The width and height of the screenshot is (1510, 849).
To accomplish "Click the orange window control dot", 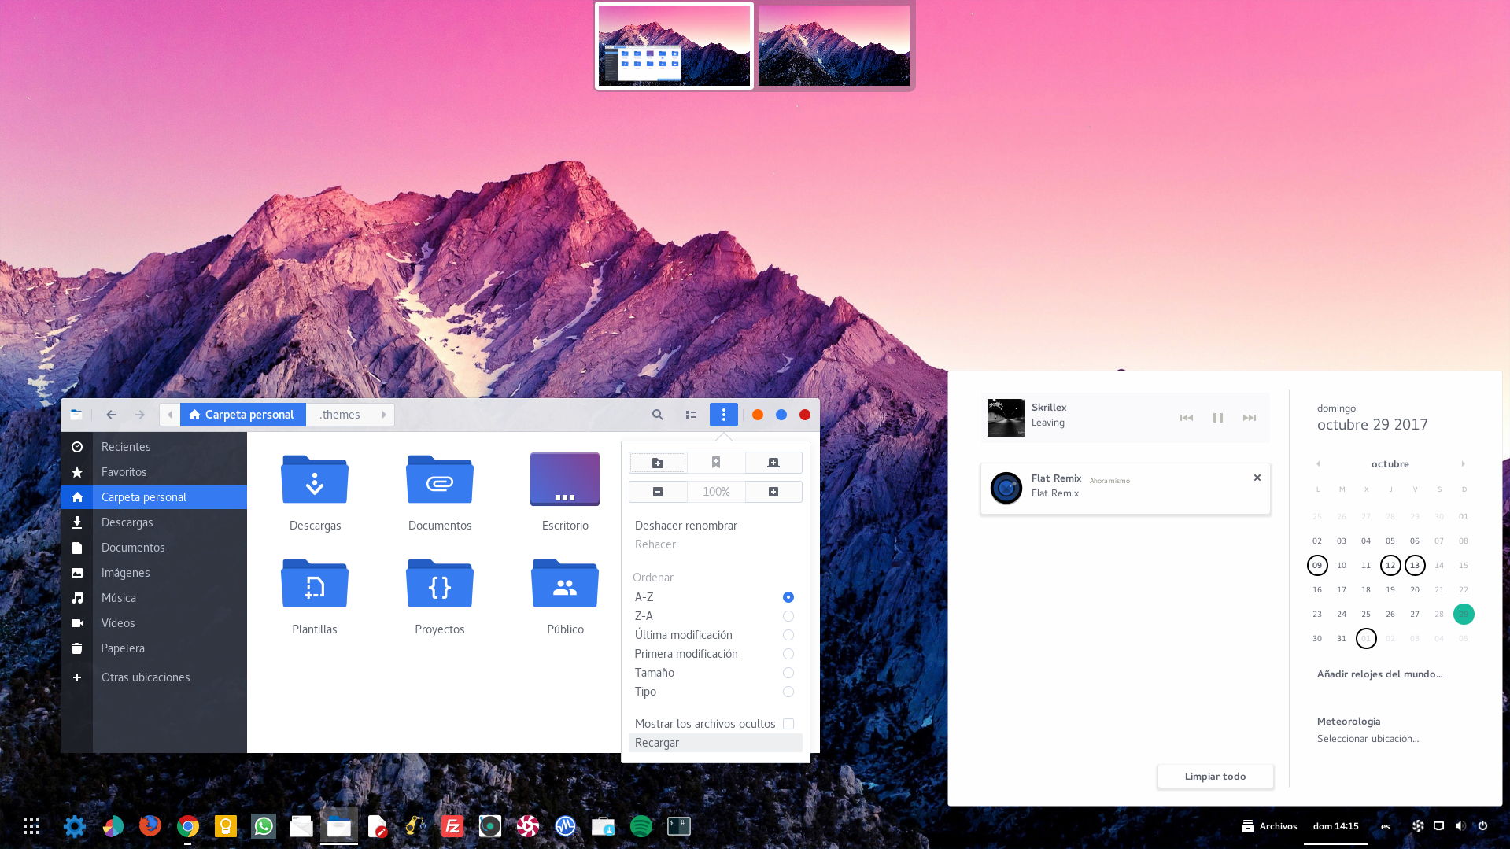I will pyautogui.click(x=758, y=415).
